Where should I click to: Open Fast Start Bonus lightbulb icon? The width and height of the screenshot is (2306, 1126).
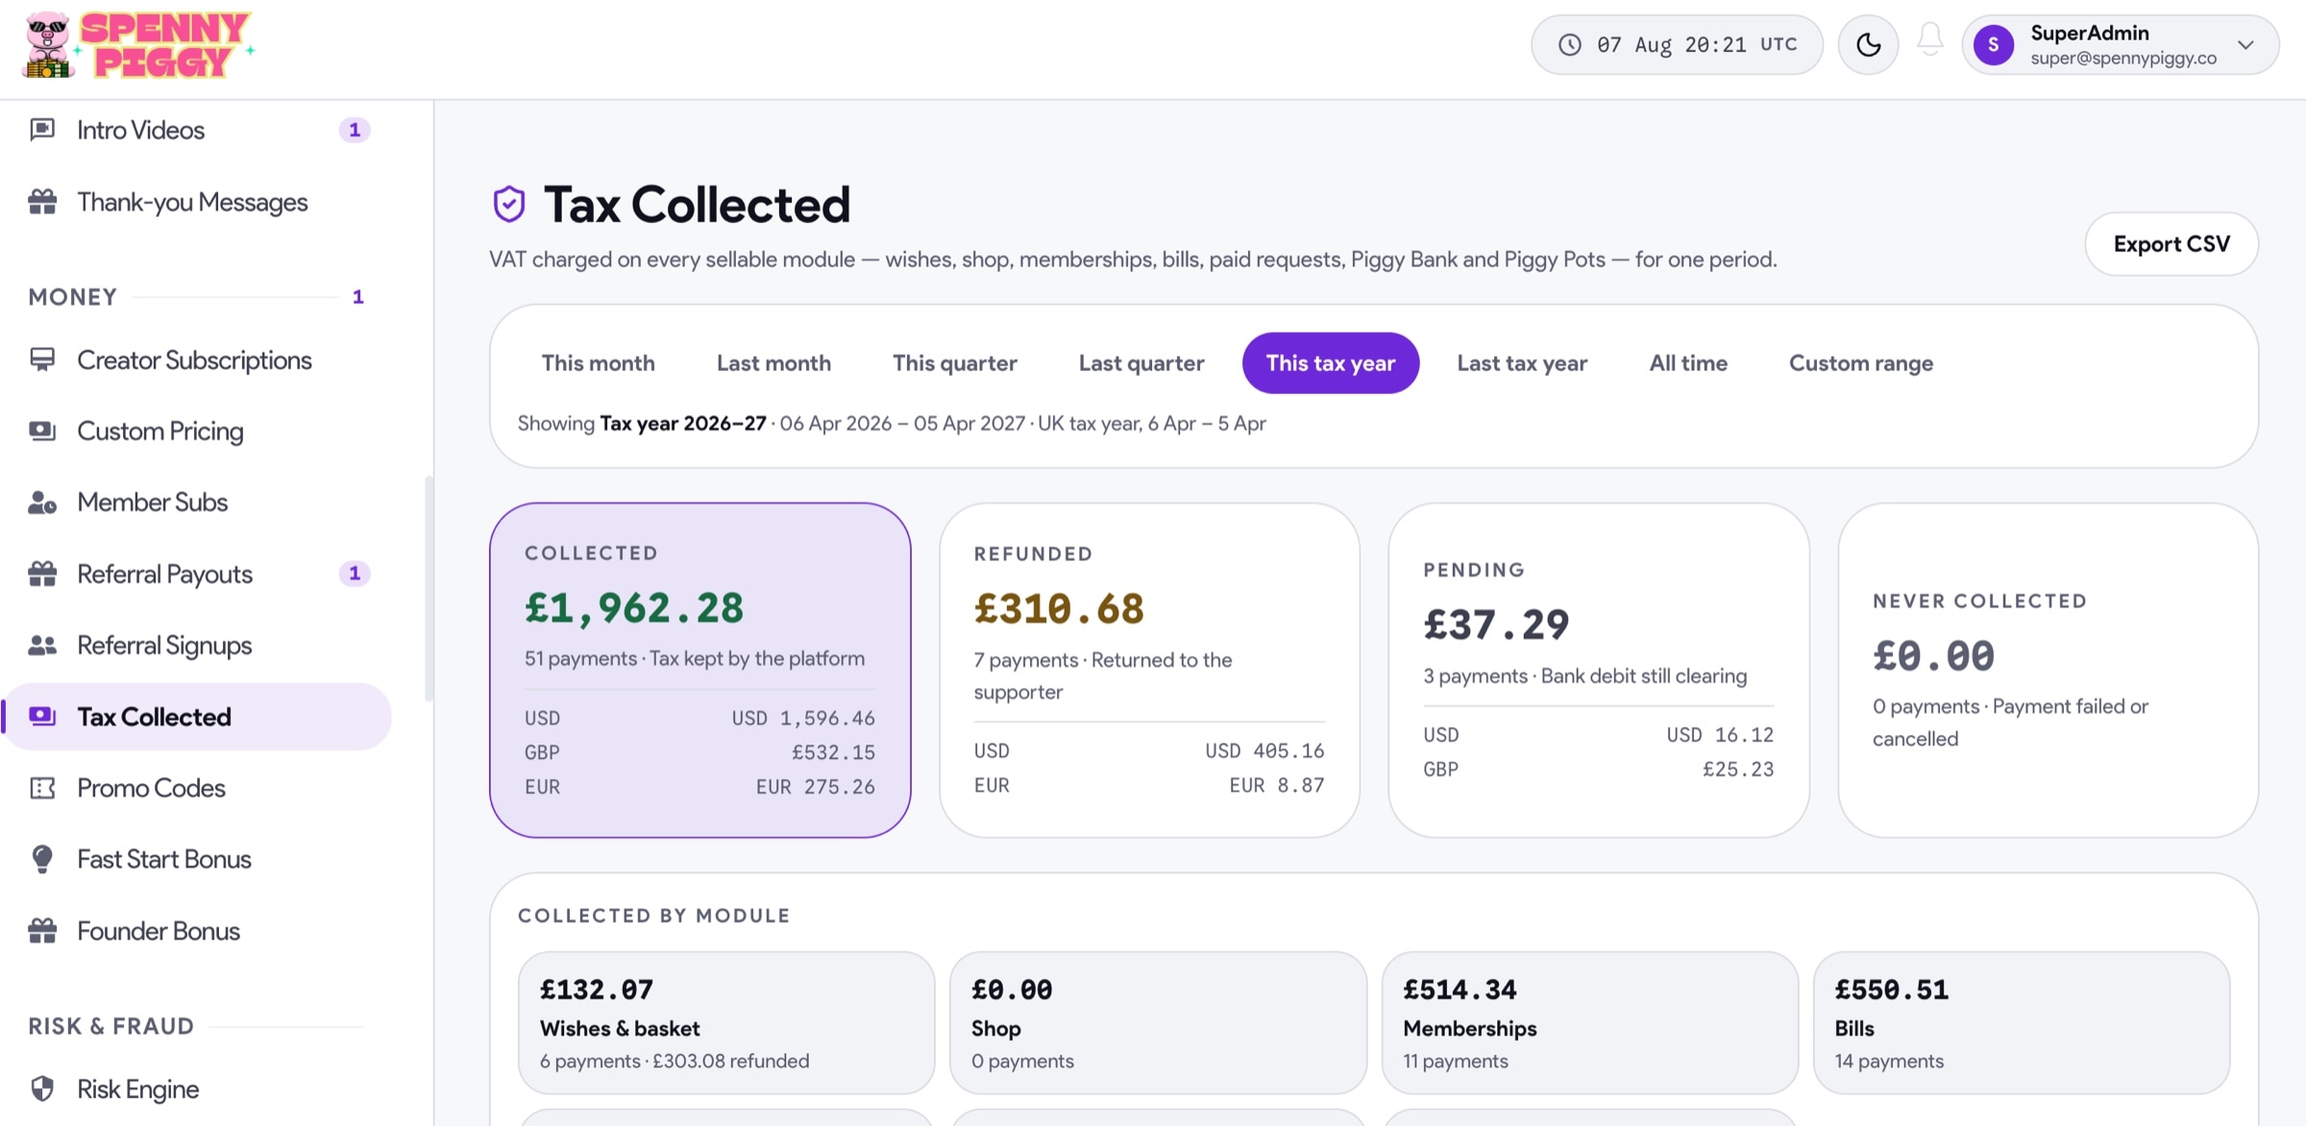(42, 859)
